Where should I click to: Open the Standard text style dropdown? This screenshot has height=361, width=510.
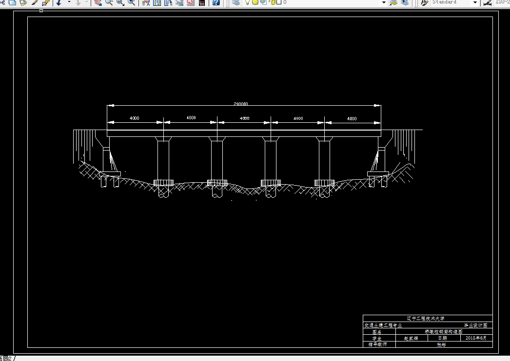[x=474, y=2]
